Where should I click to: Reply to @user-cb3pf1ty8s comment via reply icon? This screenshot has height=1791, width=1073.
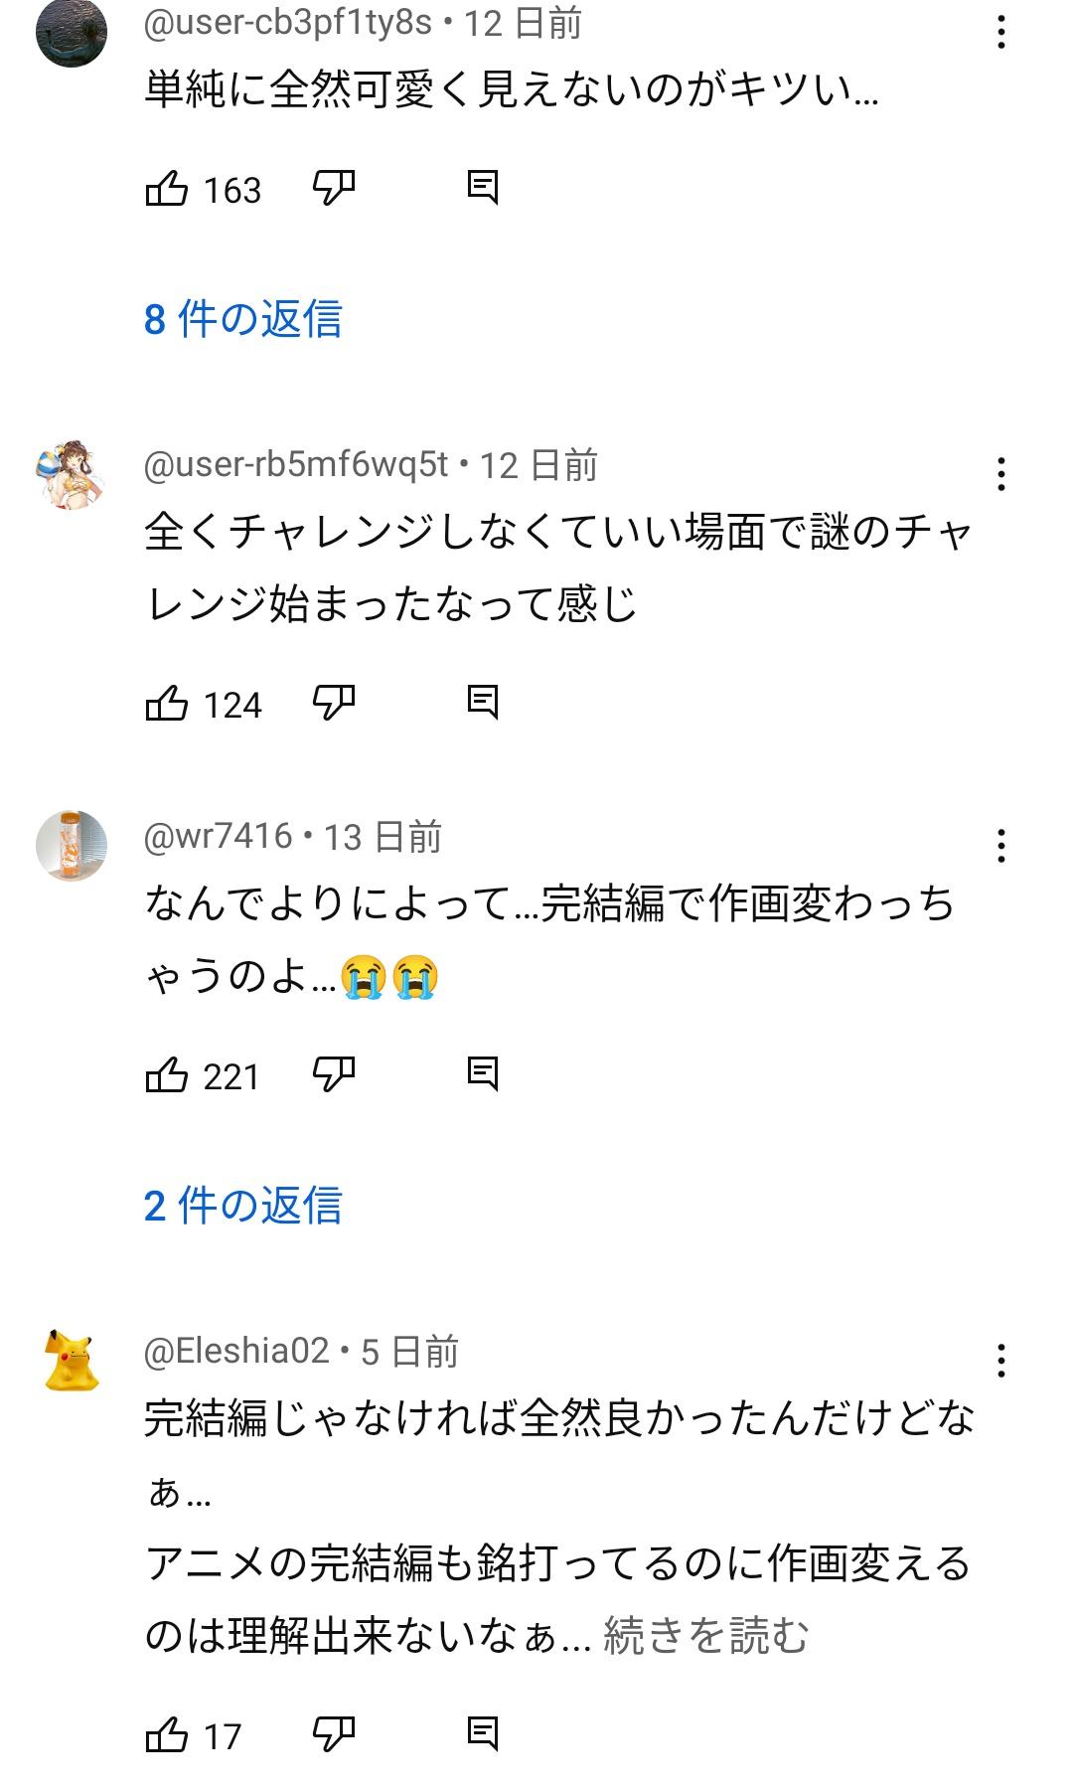coord(483,188)
